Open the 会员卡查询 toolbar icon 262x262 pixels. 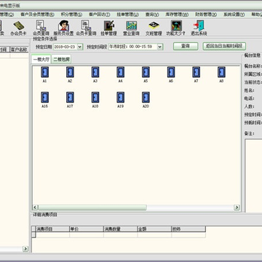(x=86, y=28)
